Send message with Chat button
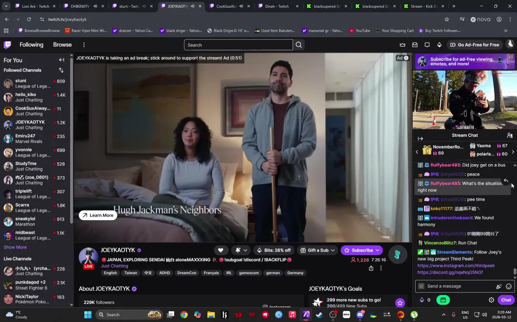 (506, 300)
